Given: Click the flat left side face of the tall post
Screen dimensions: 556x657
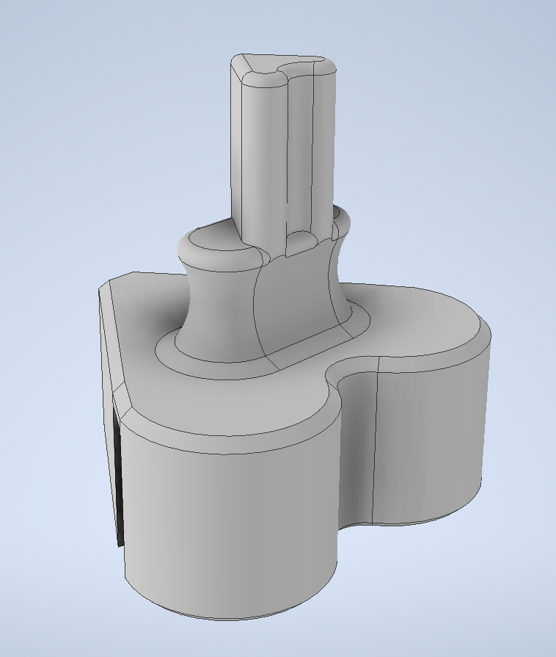Looking at the screenshot, I should point(237,147).
